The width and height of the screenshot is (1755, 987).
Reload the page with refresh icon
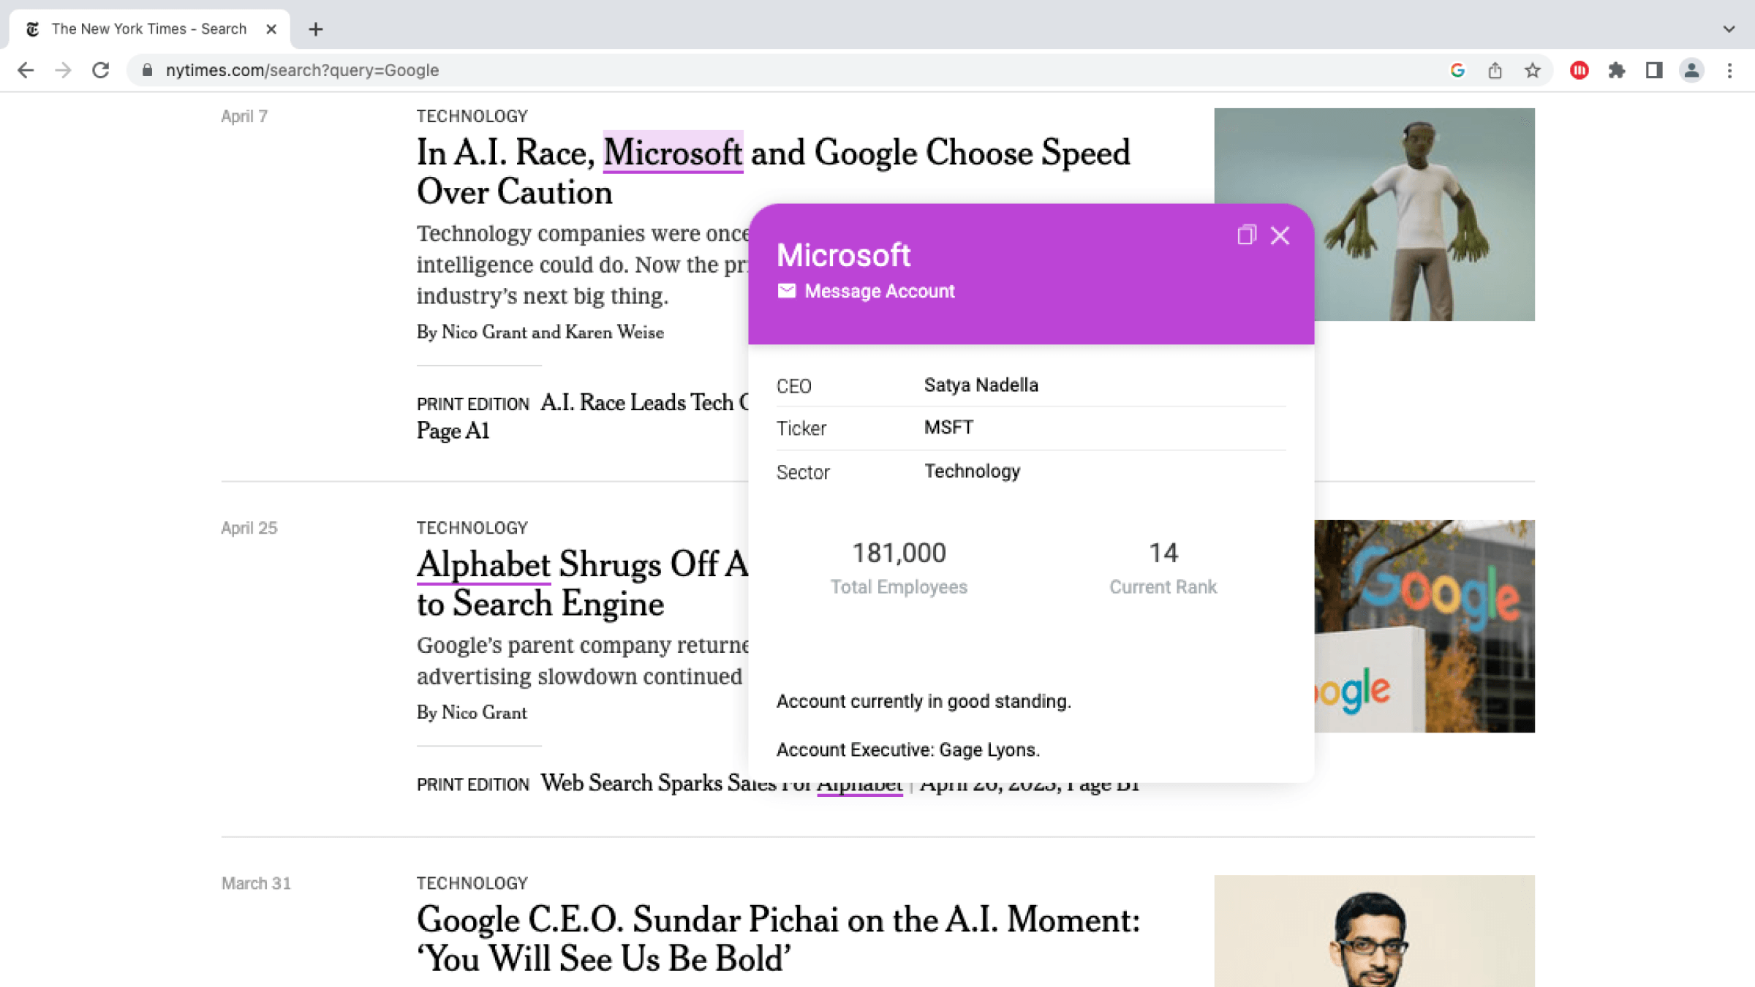click(x=101, y=70)
